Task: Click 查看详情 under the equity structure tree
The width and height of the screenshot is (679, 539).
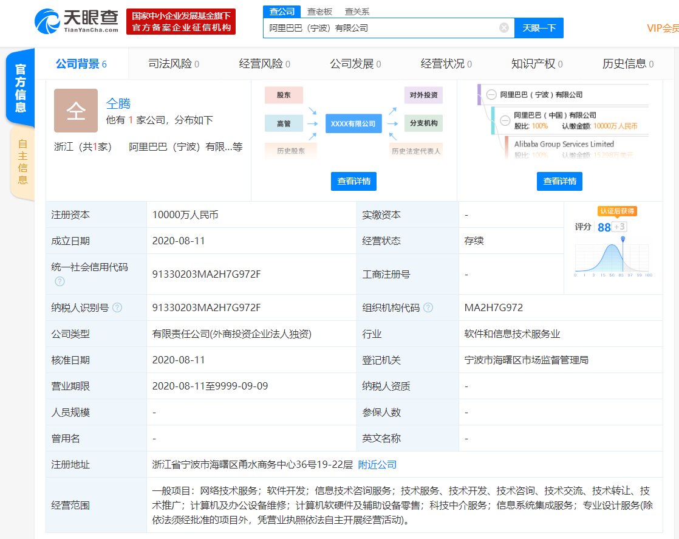Action: click(559, 181)
